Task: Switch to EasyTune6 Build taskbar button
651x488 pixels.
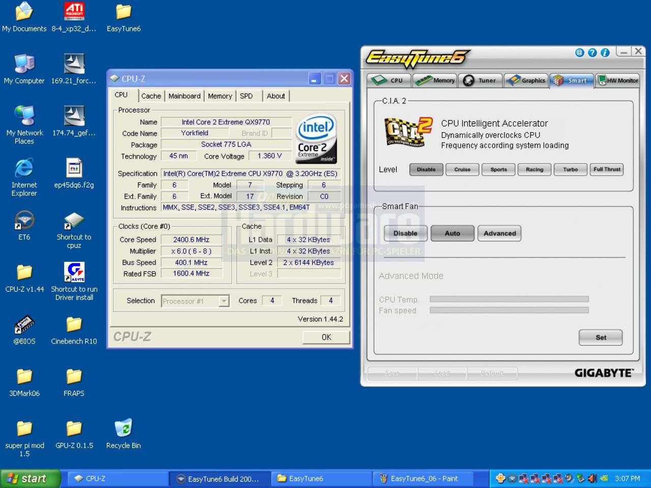Action: point(220,478)
